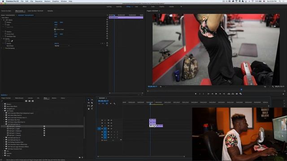Click the Effects panel search field
The height and width of the screenshot is (161, 287).
13,101
